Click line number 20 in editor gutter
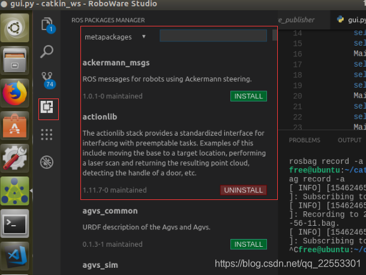Image resolution: width=366 pixels, height=275 pixels. coord(298,96)
